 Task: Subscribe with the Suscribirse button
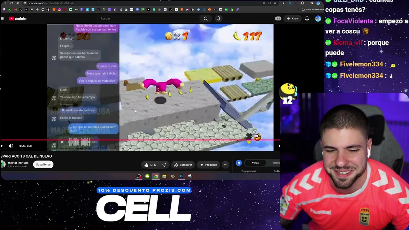[43, 165]
